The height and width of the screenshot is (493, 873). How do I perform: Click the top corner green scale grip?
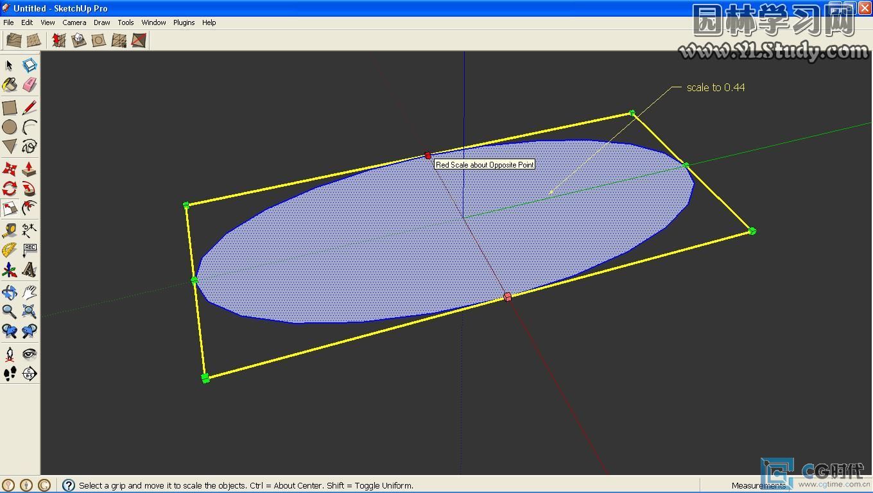click(x=632, y=113)
